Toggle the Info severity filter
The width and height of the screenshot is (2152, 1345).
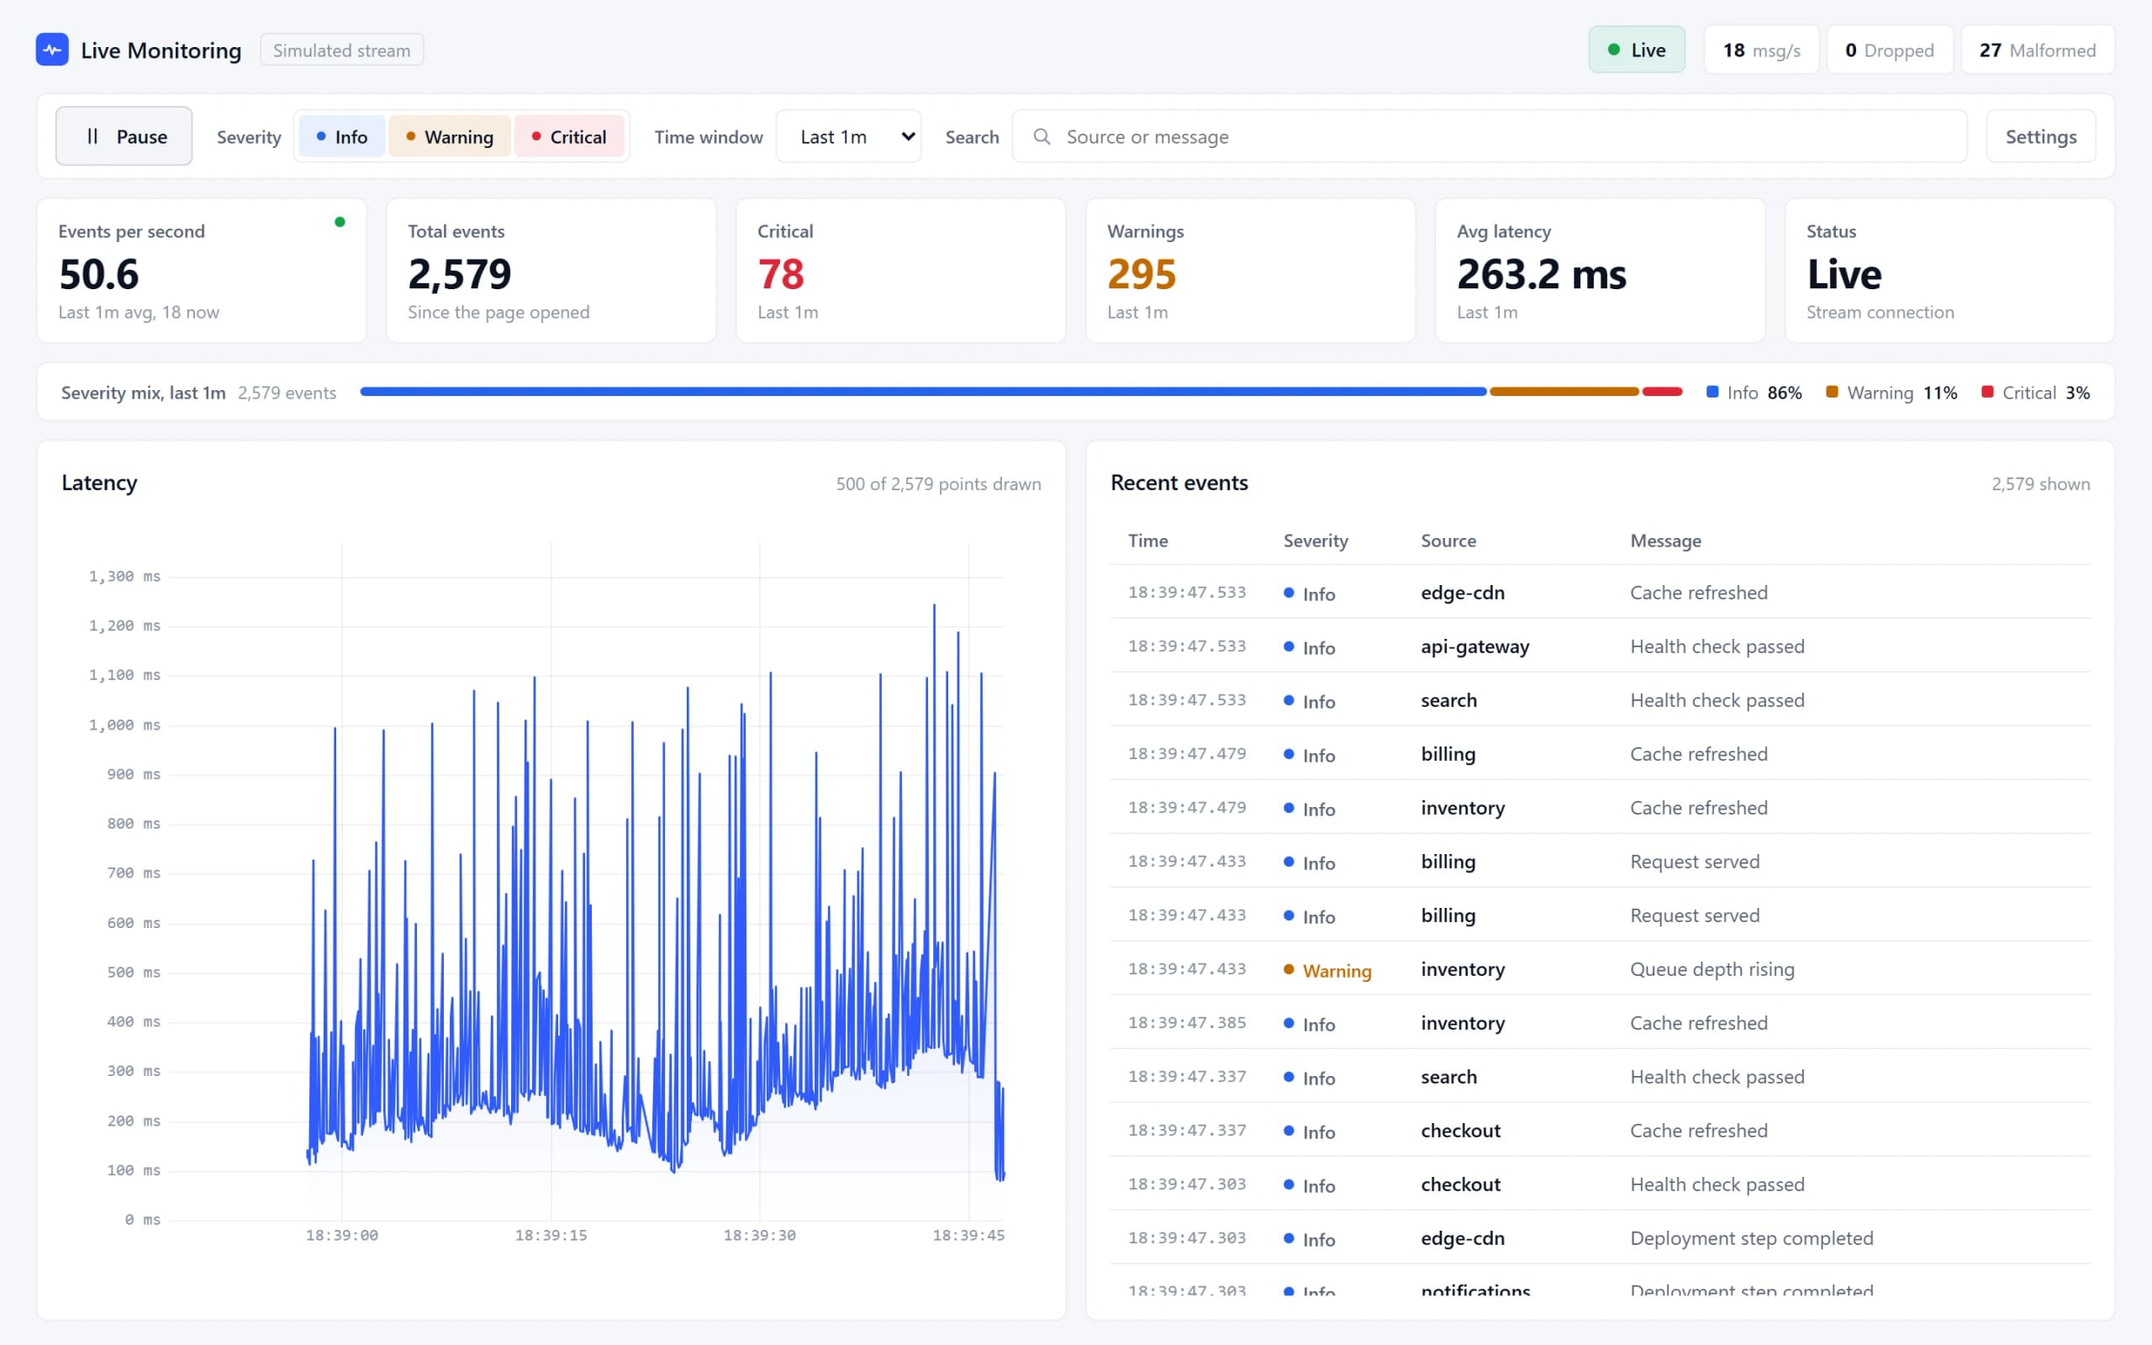tap(341, 136)
